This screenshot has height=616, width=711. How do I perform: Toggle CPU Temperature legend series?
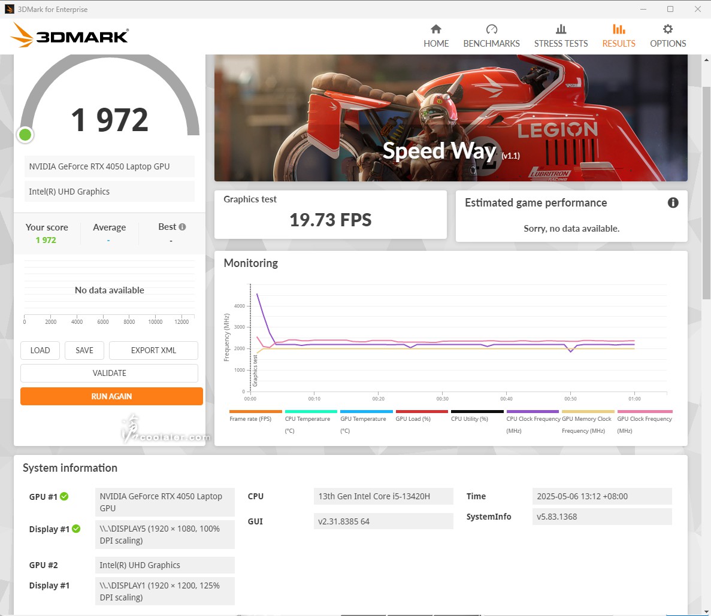click(311, 421)
